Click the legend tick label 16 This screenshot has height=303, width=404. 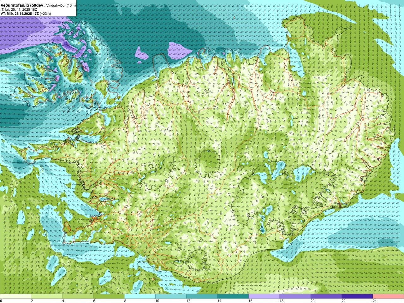coord(251,301)
